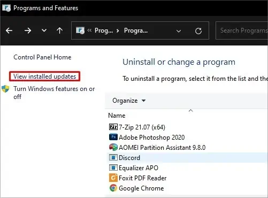Image resolution: width=268 pixels, height=198 pixels.
Task: Click the Search Programs field
Action: tap(242, 31)
